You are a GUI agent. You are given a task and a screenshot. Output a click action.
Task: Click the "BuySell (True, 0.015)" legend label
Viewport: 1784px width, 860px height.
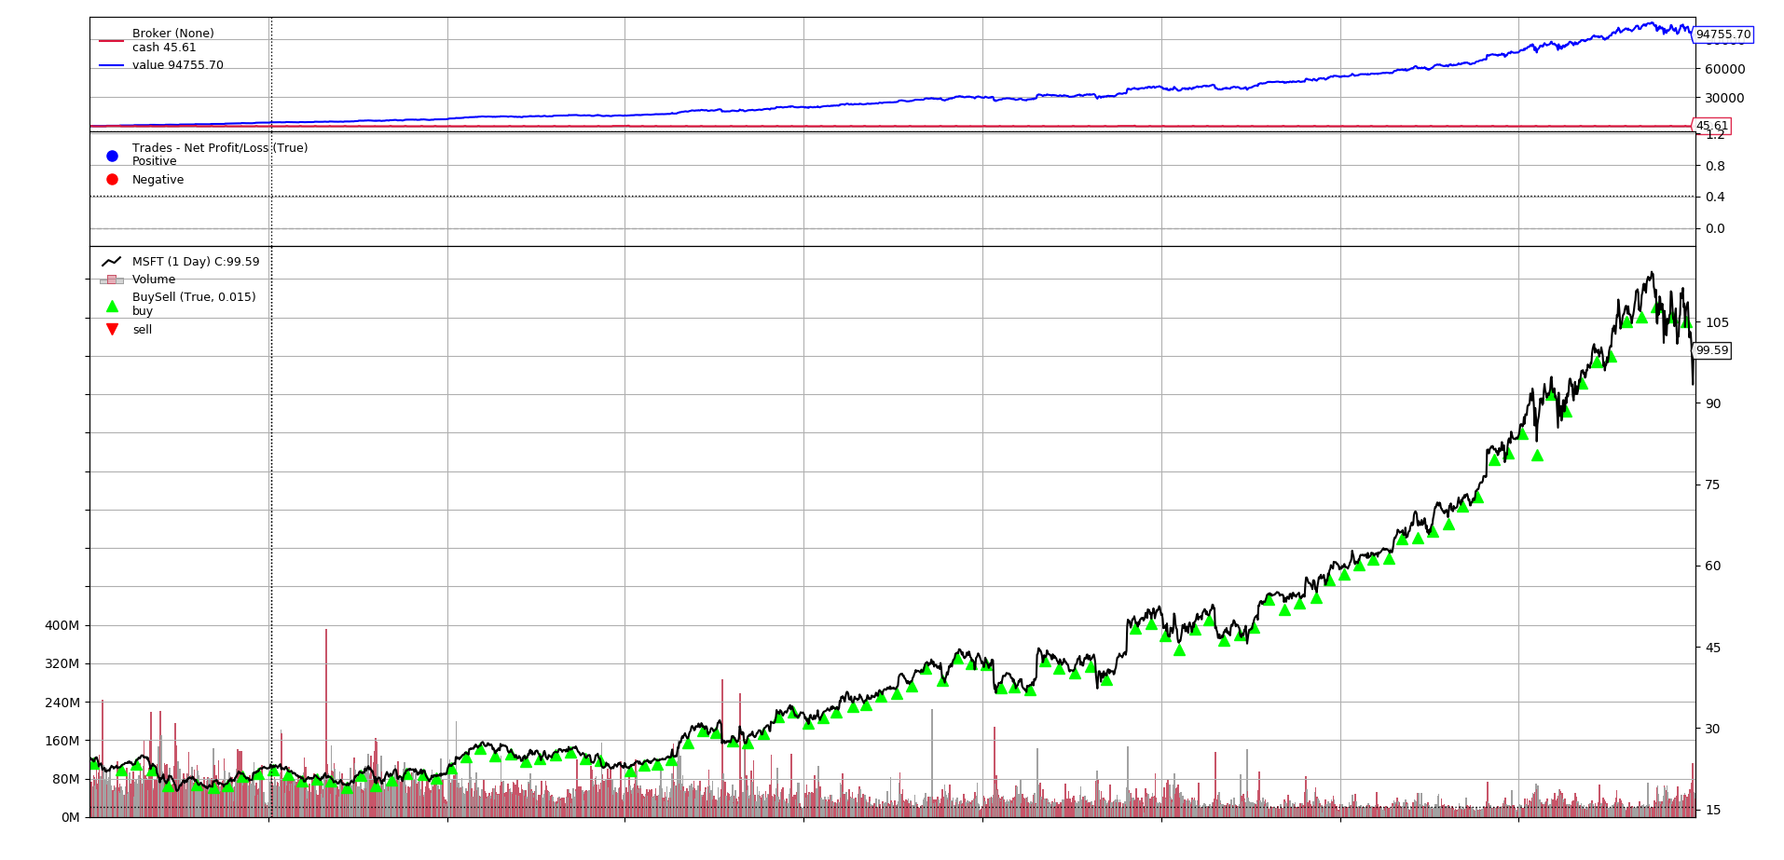click(x=194, y=297)
